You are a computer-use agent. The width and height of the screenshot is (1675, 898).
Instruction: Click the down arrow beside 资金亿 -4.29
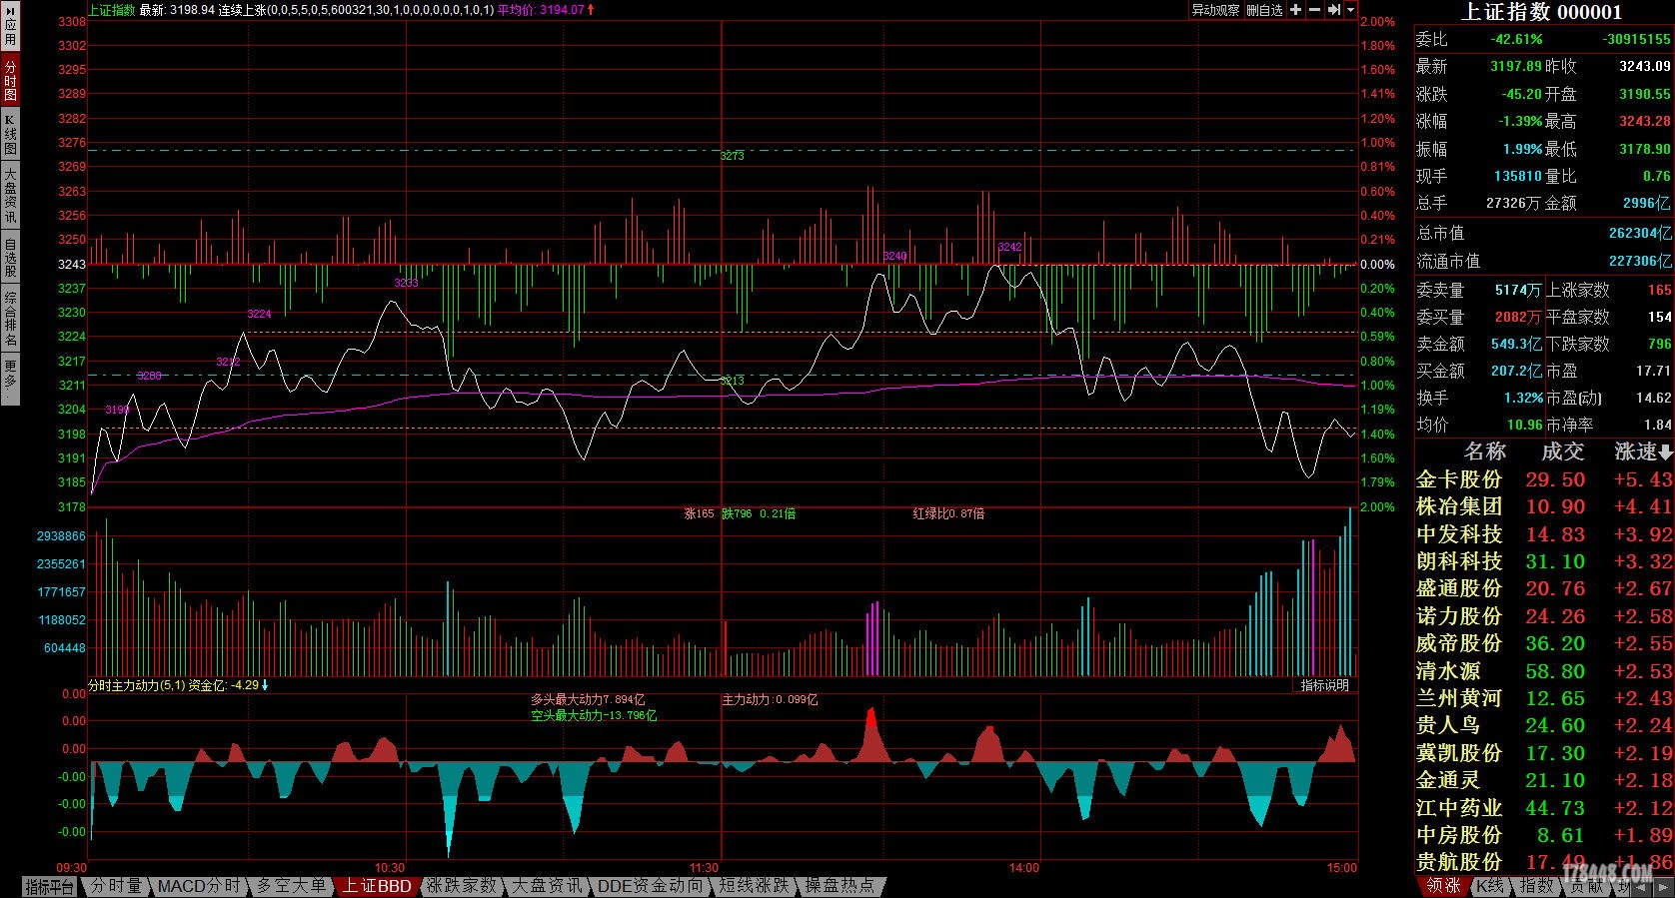click(x=265, y=686)
